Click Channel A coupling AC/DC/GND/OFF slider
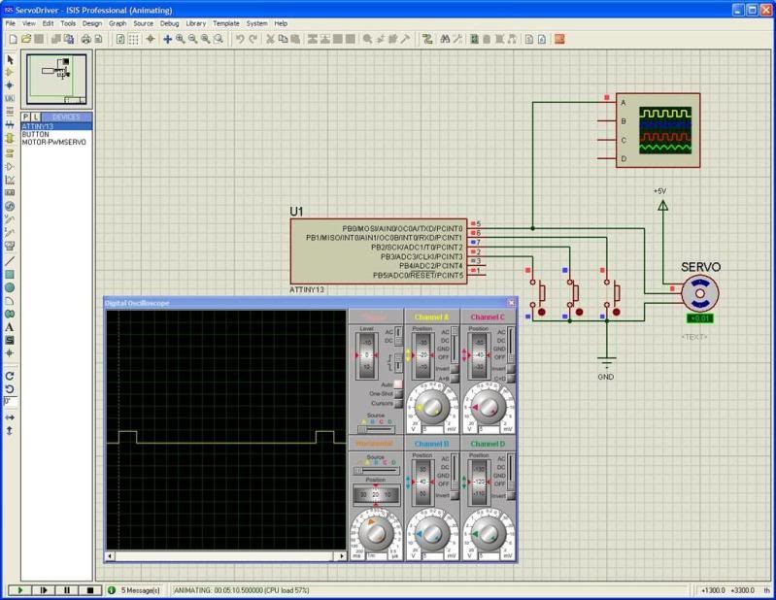This screenshot has height=600, width=776. [455, 344]
